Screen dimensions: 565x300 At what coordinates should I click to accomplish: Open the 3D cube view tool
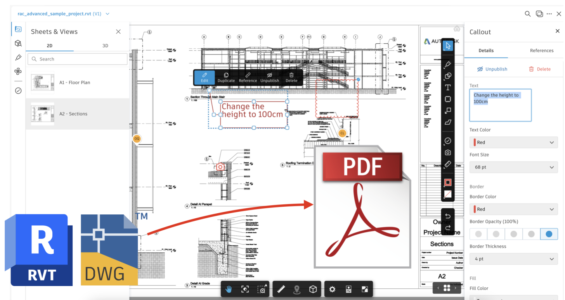point(313,289)
